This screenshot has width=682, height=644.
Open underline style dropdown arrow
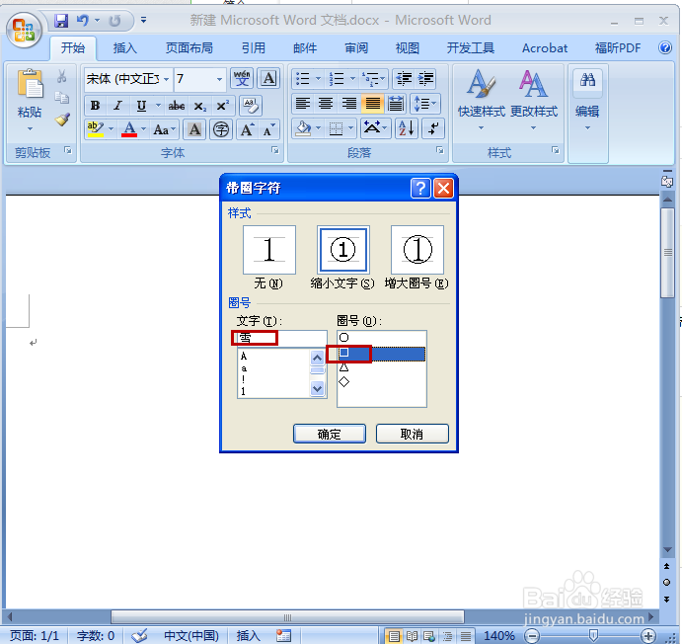158,106
